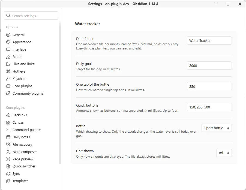The height and width of the screenshot is (190, 246).
Task: Click the Canvas grid icon
Action: pos(8,122)
